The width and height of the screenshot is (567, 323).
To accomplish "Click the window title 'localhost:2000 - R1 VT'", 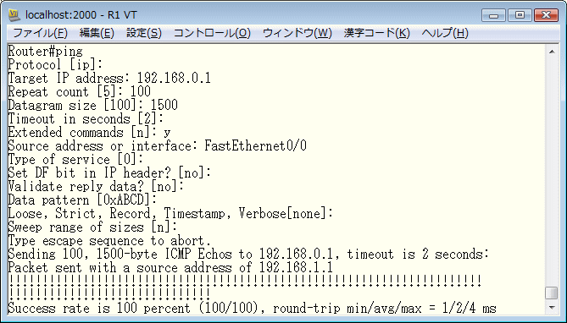I will [81, 15].
